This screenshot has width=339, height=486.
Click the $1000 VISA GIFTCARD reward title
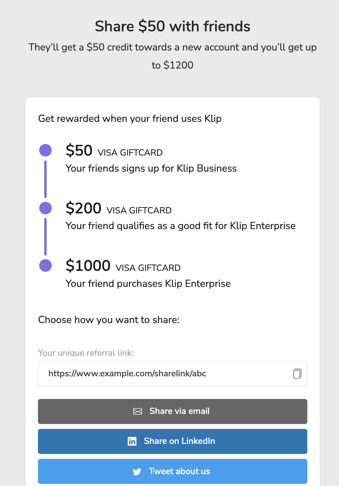click(x=123, y=266)
